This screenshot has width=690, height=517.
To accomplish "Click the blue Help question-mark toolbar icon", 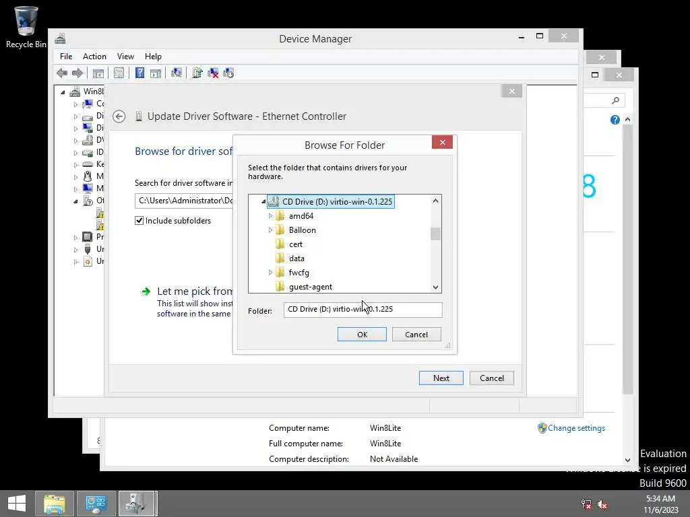I will click(x=139, y=73).
